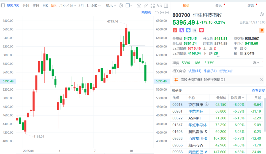
Task: Open the 3月:1小时K dropdown
Action: pos(89,5)
